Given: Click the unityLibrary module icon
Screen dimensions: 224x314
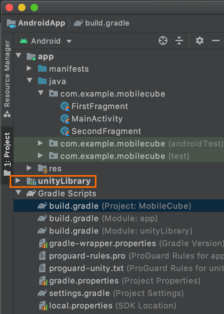Looking at the screenshot, I should (31, 181).
